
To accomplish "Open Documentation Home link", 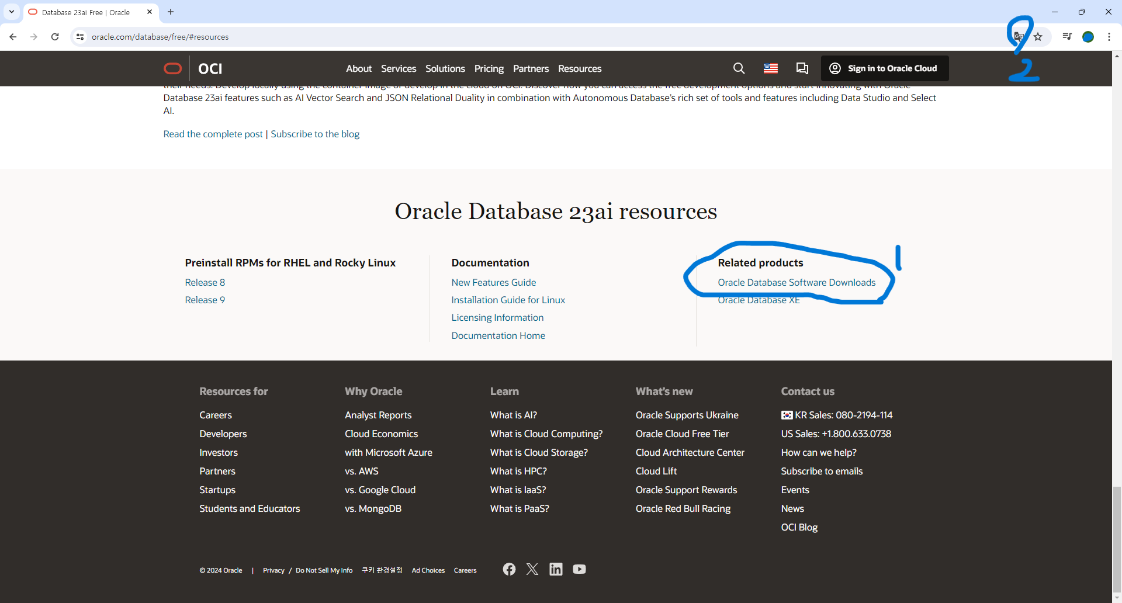I will (x=498, y=335).
